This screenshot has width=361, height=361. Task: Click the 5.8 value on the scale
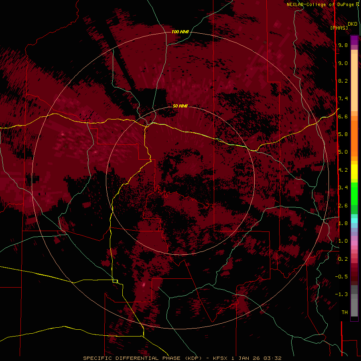343,134
